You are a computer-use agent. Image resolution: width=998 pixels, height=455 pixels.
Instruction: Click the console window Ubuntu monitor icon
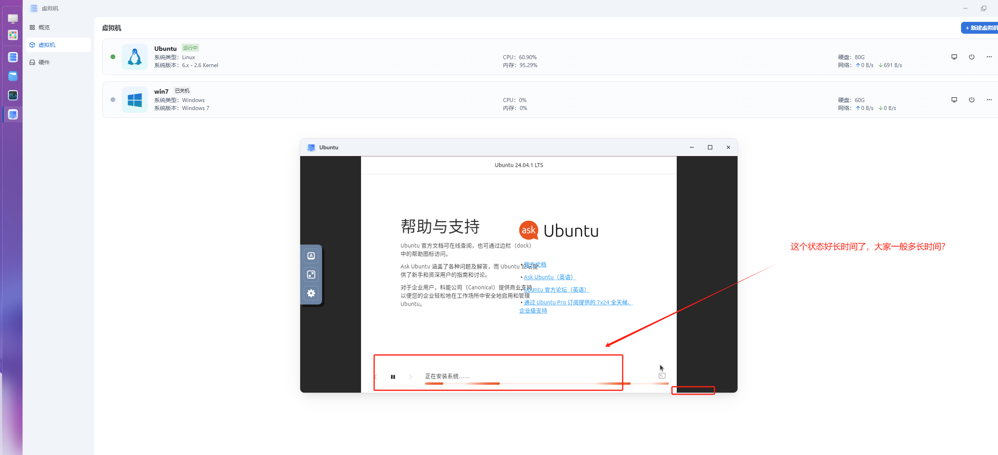pyautogui.click(x=311, y=147)
